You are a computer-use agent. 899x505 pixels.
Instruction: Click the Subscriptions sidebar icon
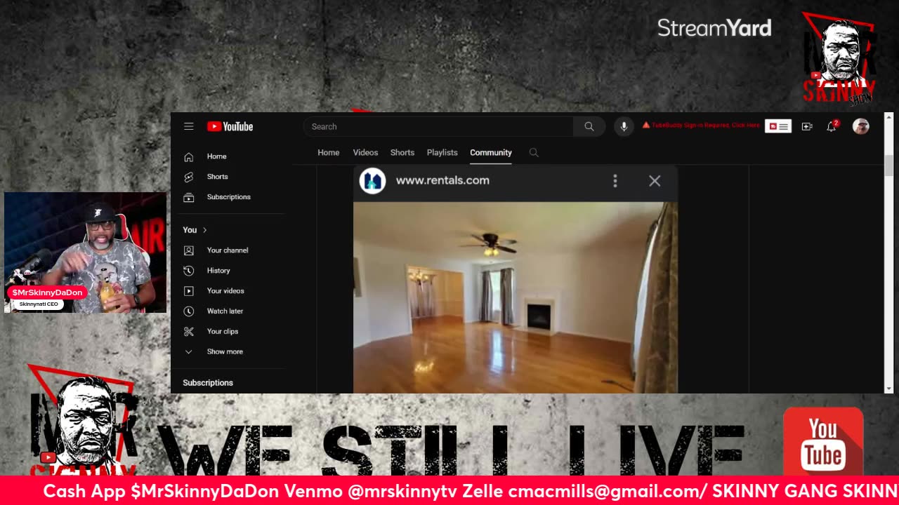click(188, 197)
